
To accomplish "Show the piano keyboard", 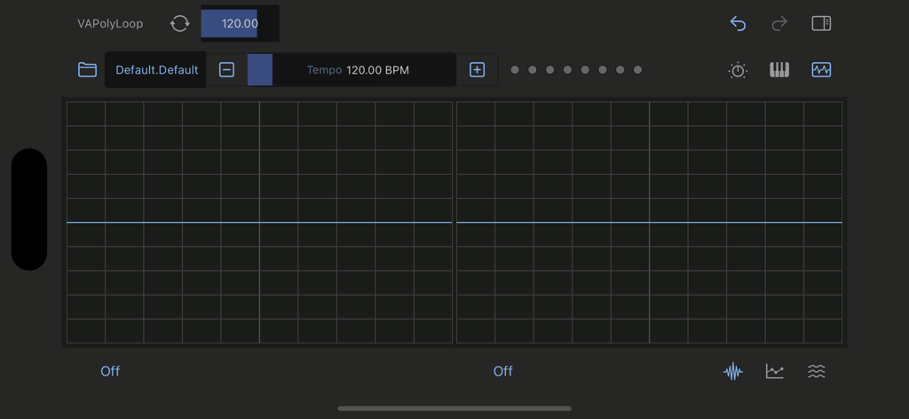I will (779, 69).
